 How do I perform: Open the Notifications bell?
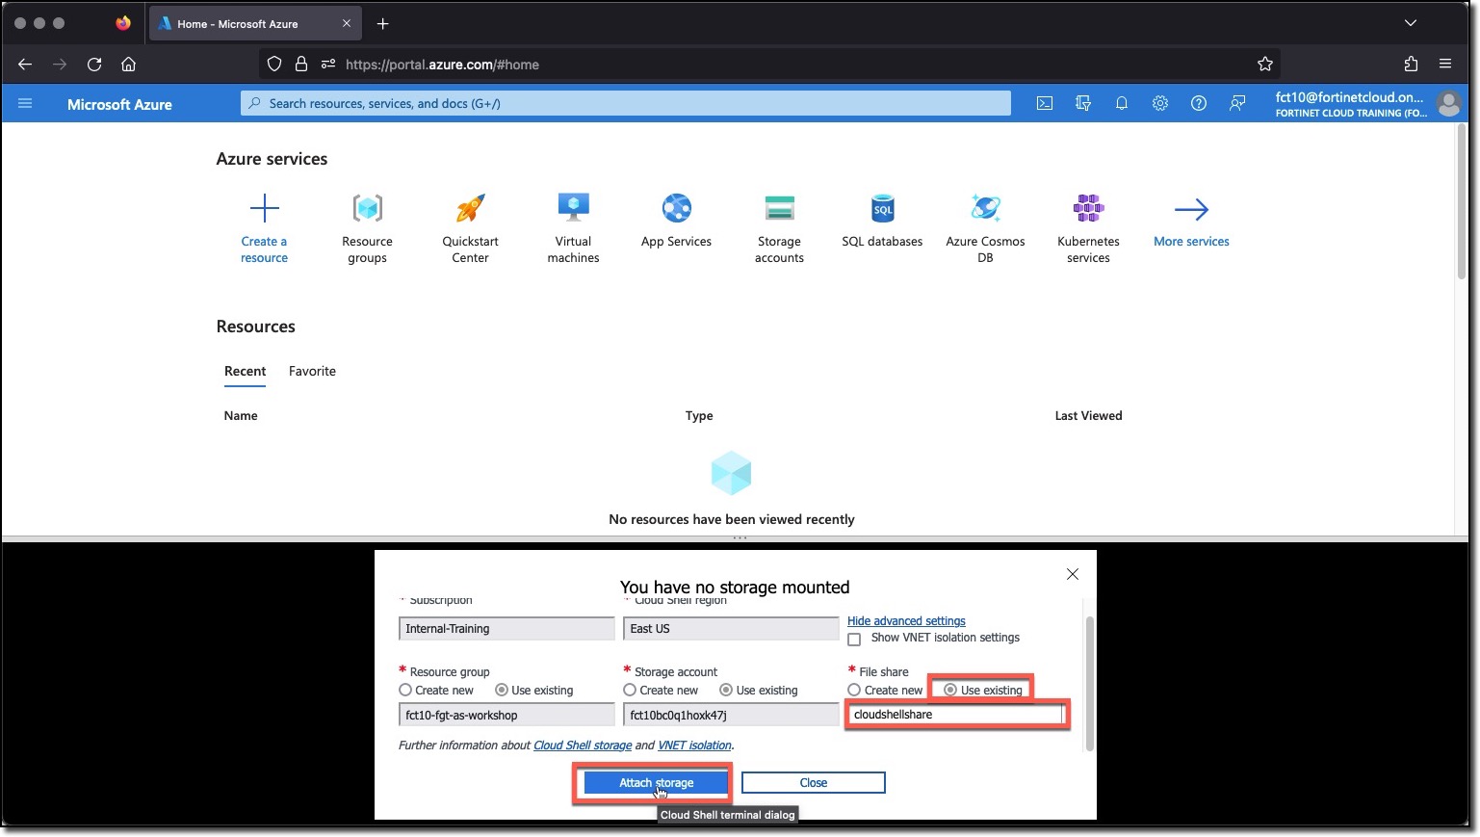click(1122, 103)
